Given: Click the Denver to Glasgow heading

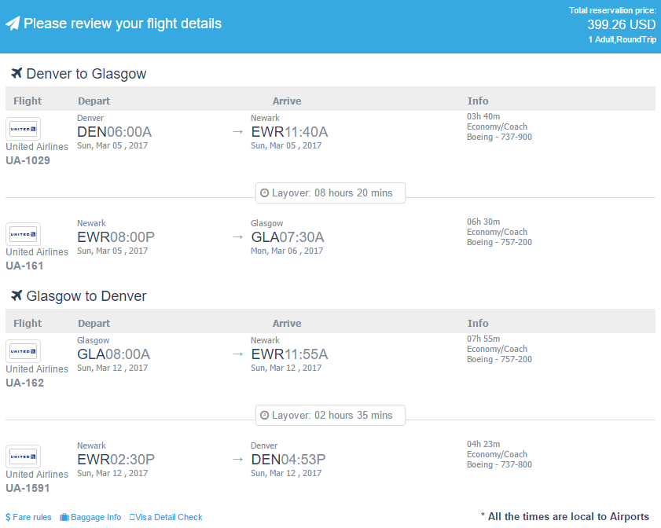Looking at the screenshot, I should click(86, 74).
